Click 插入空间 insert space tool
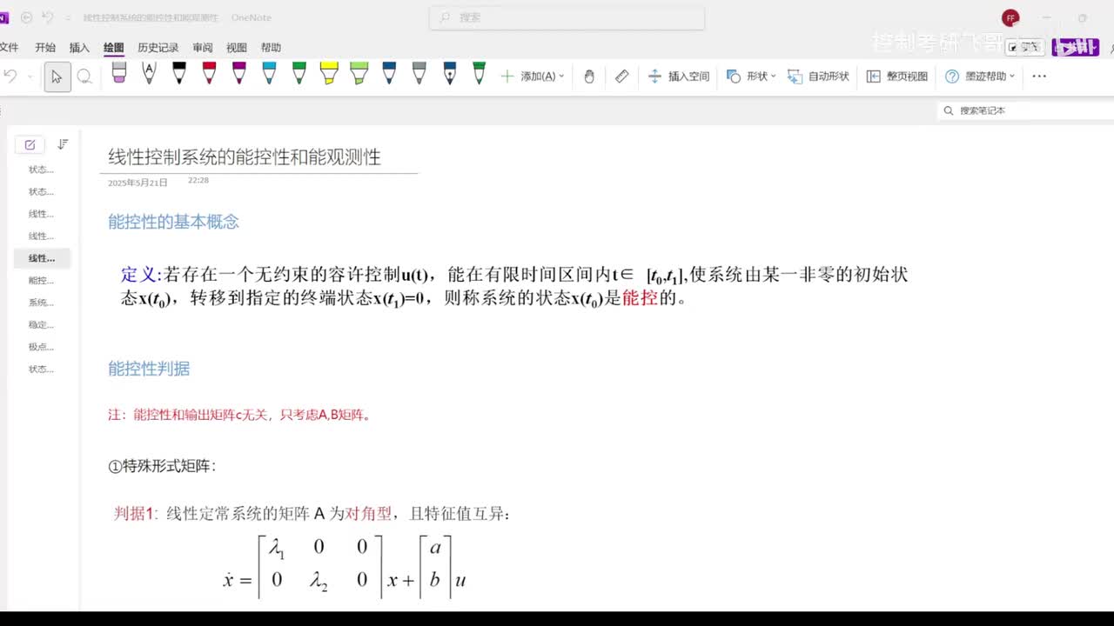The image size is (1114, 626). click(x=679, y=77)
